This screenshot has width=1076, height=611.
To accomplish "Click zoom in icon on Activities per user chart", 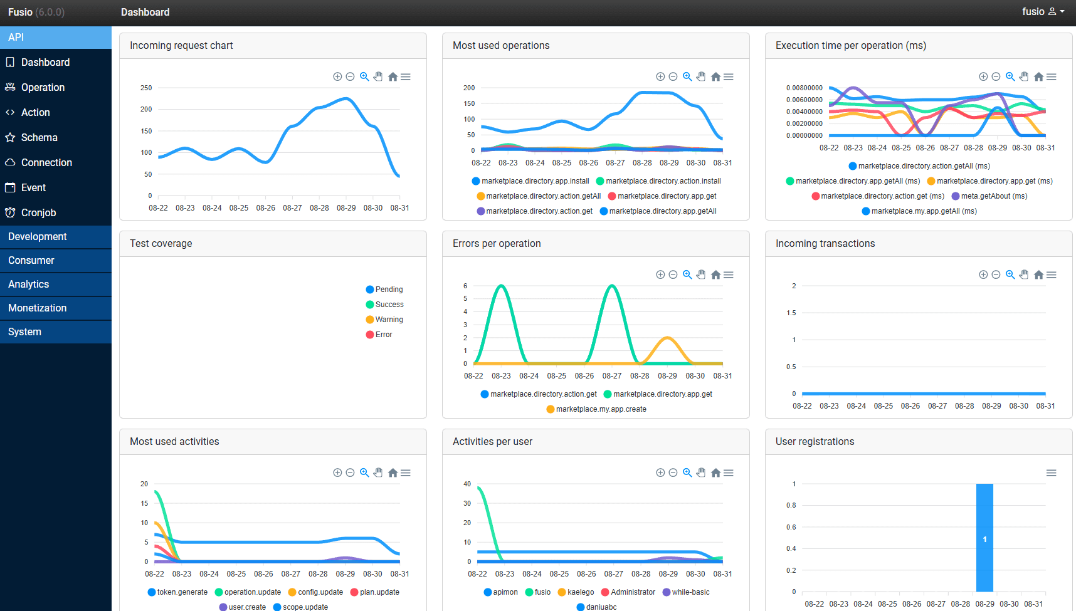I will tap(660, 473).
